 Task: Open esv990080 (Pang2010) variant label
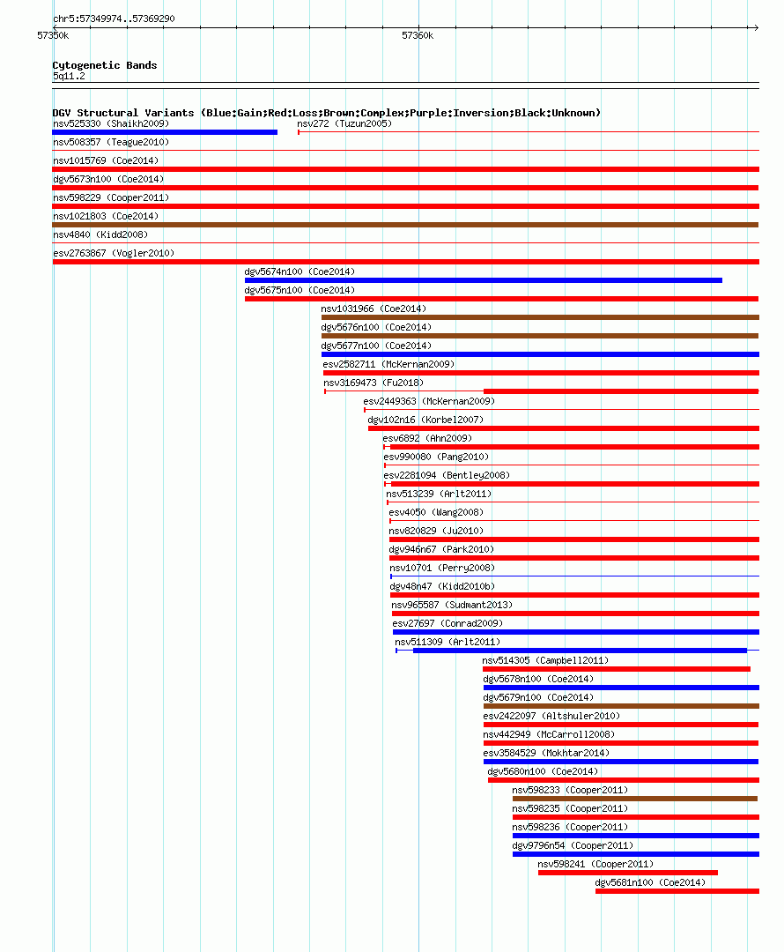click(x=436, y=457)
